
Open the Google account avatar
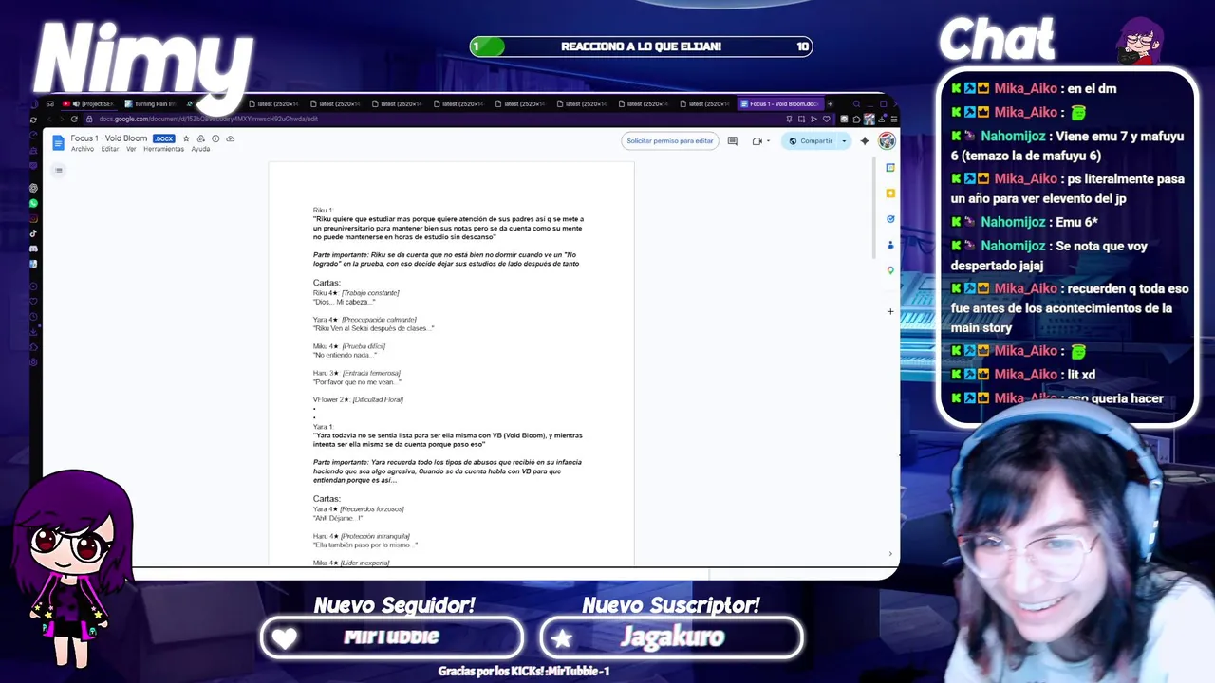pyautogui.click(x=887, y=141)
